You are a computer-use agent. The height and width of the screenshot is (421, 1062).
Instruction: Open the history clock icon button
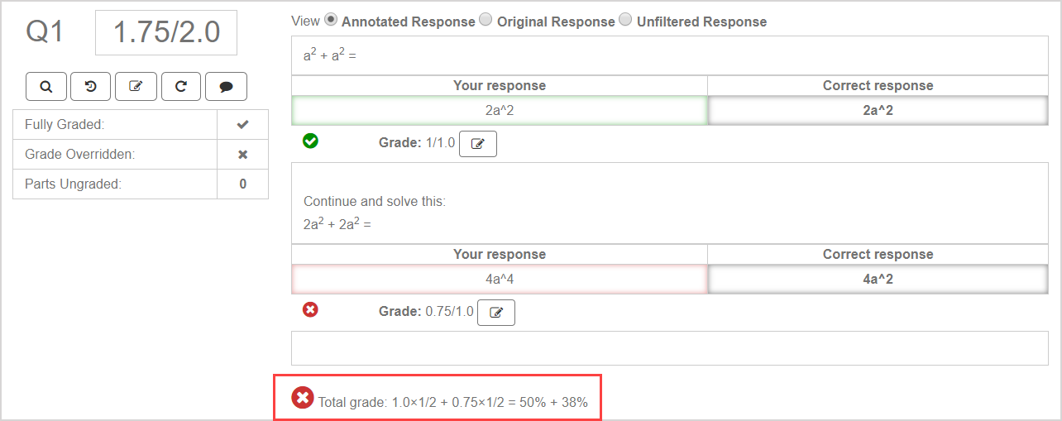(x=91, y=86)
